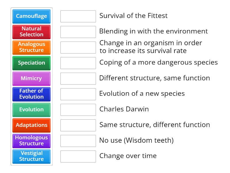Click answer box beside Survival of the Fittest

coord(78,16)
